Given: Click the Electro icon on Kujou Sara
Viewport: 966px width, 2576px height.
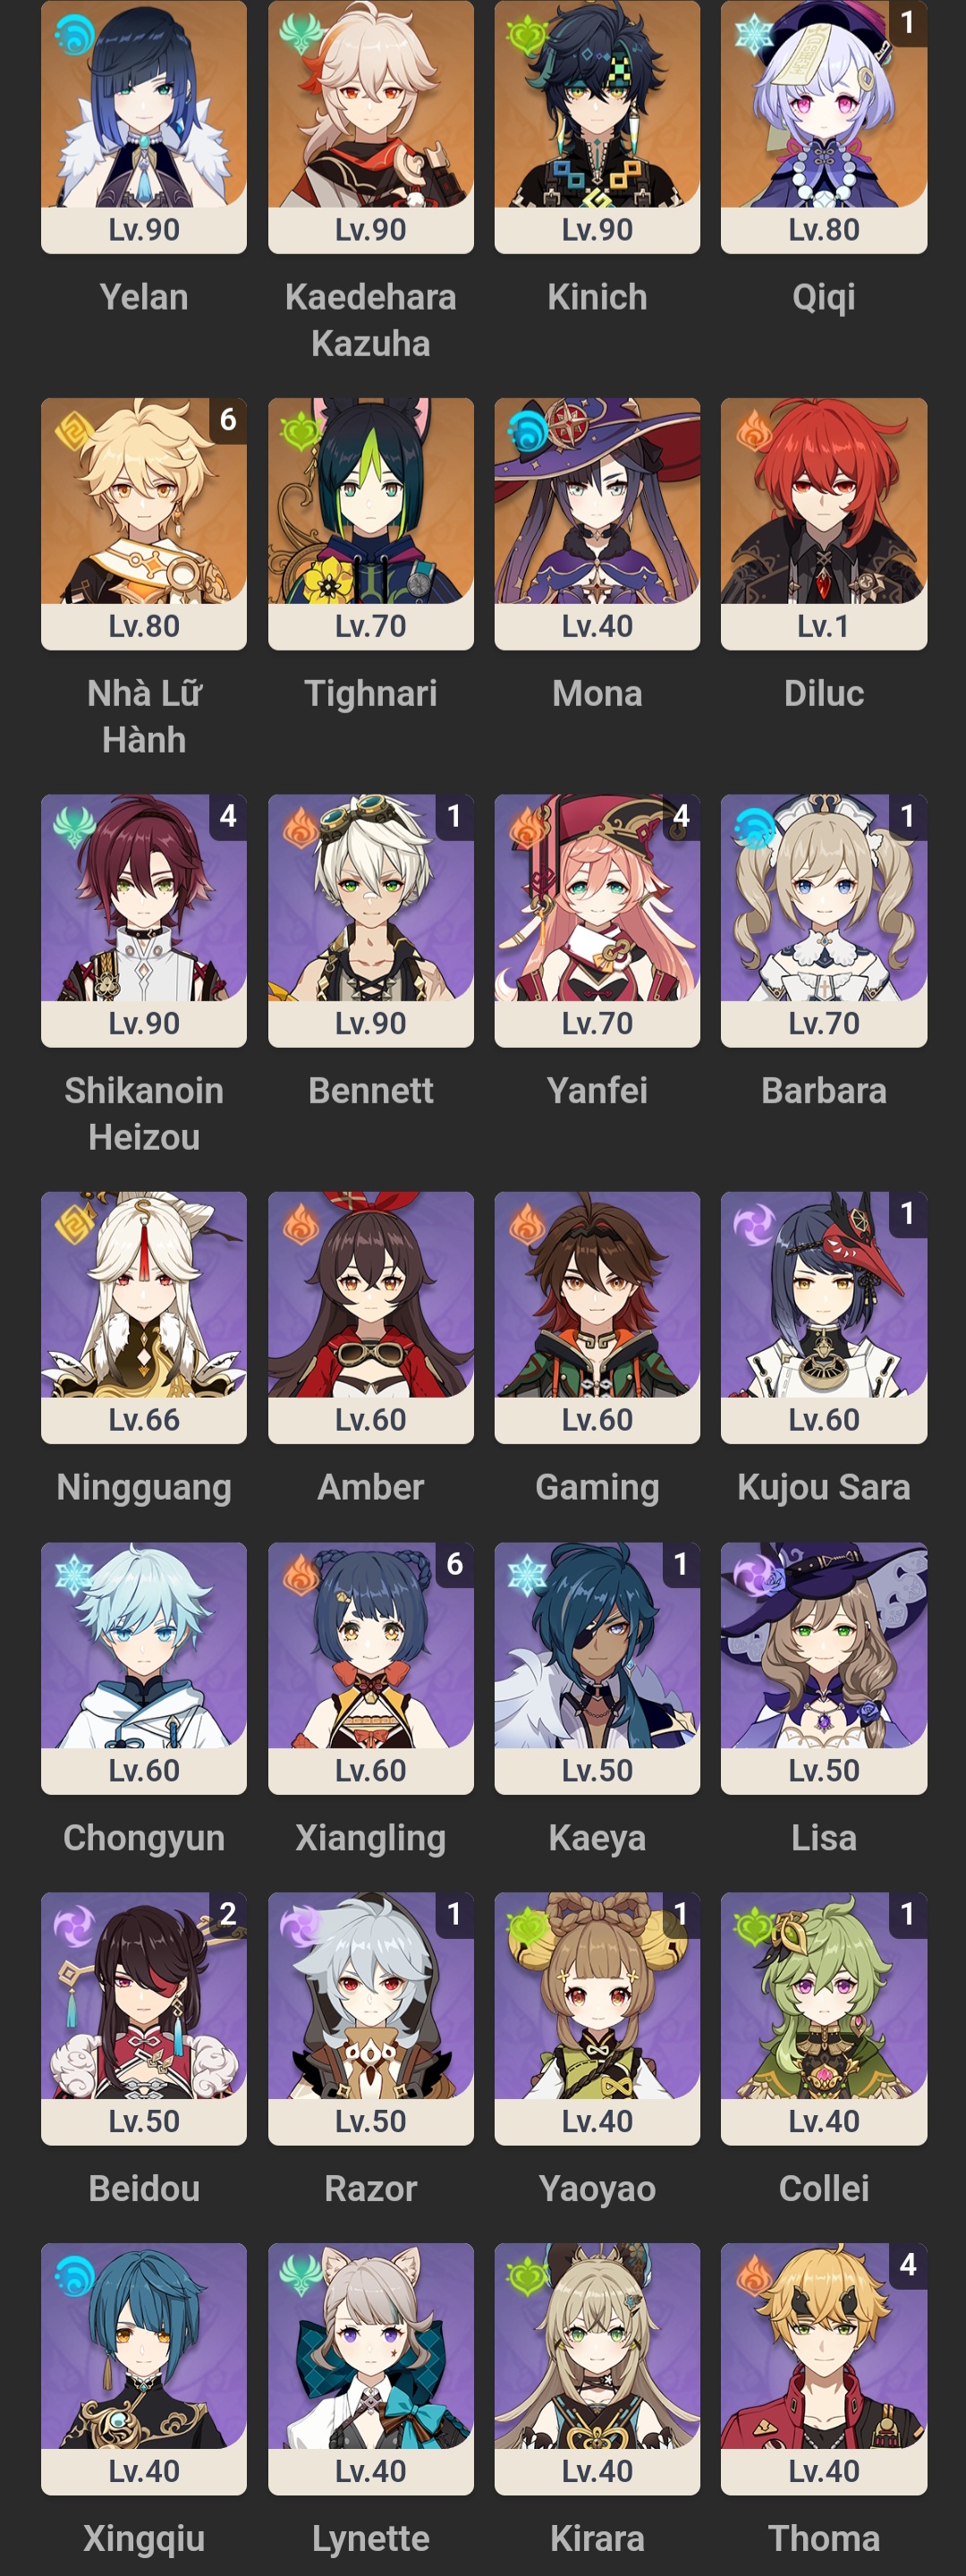Looking at the screenshot, I should 753,1225.
